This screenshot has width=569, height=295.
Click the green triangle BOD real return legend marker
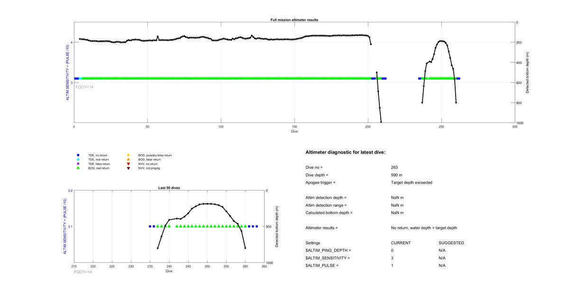[78, 168]
